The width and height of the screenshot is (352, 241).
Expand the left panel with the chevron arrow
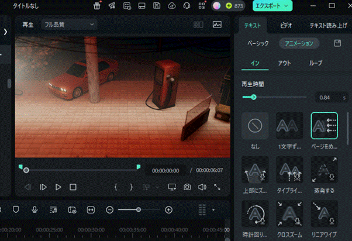click(x=5, y=32)
